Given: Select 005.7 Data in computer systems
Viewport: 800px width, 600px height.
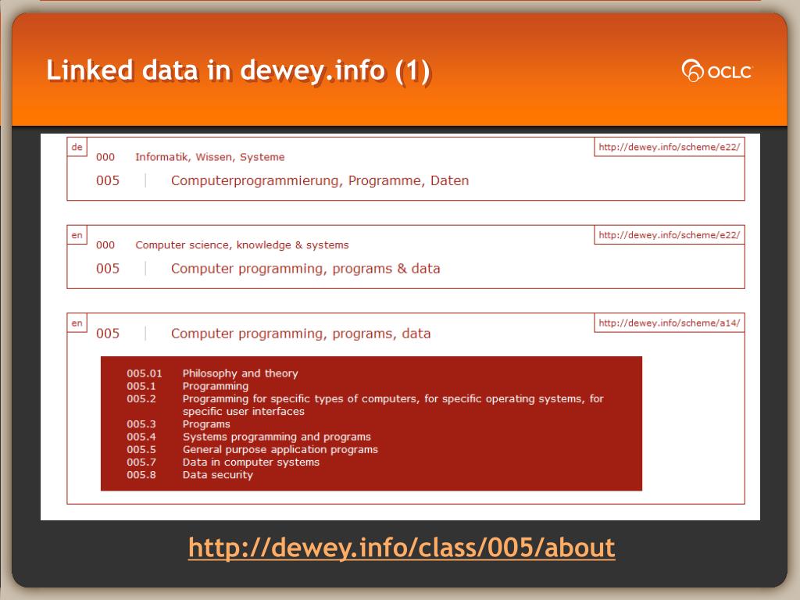Looking at the screenshot, I should coord(223,462).
